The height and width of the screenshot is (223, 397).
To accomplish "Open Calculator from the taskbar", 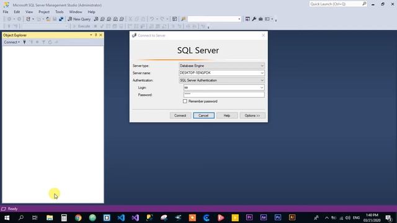I will (x=64, y=217).
